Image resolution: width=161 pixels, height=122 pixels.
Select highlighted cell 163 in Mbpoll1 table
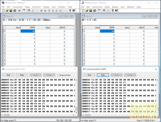coord(28,31)
